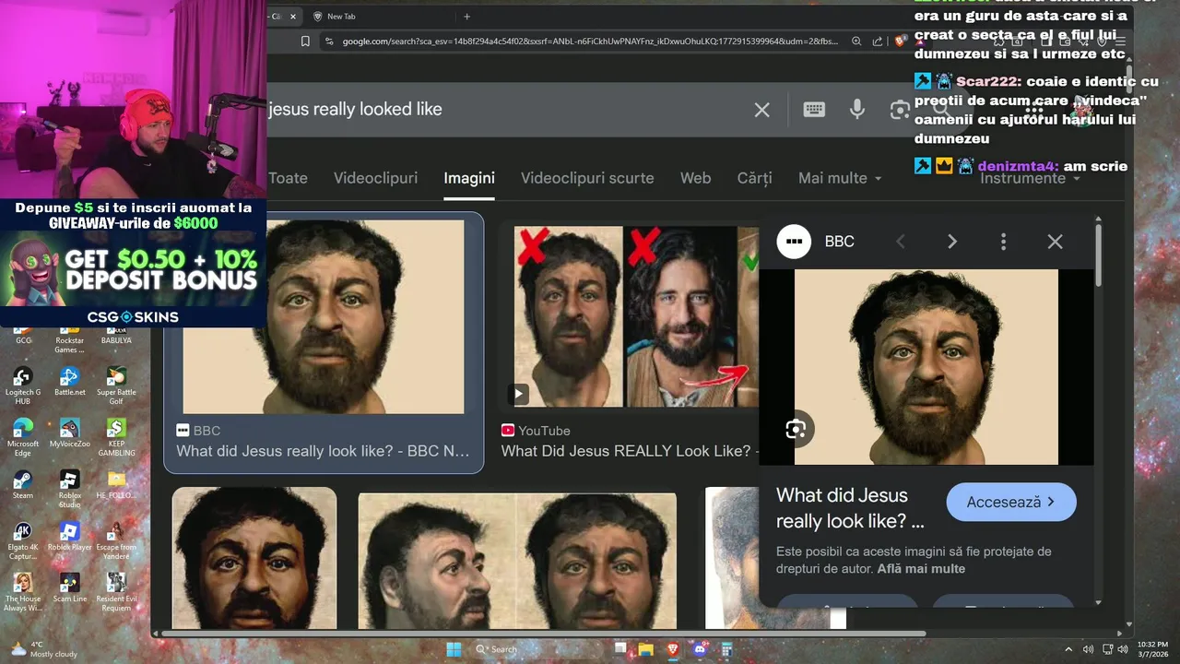Open Super Battle Golf desktop shortcut
Screen dimensions: 1180x664
click(x=116, y=385)
